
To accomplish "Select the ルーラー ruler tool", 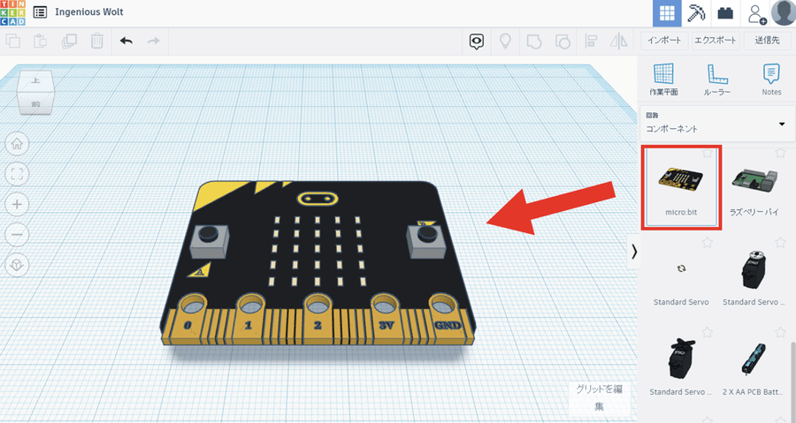I will [x=717, y=79].
